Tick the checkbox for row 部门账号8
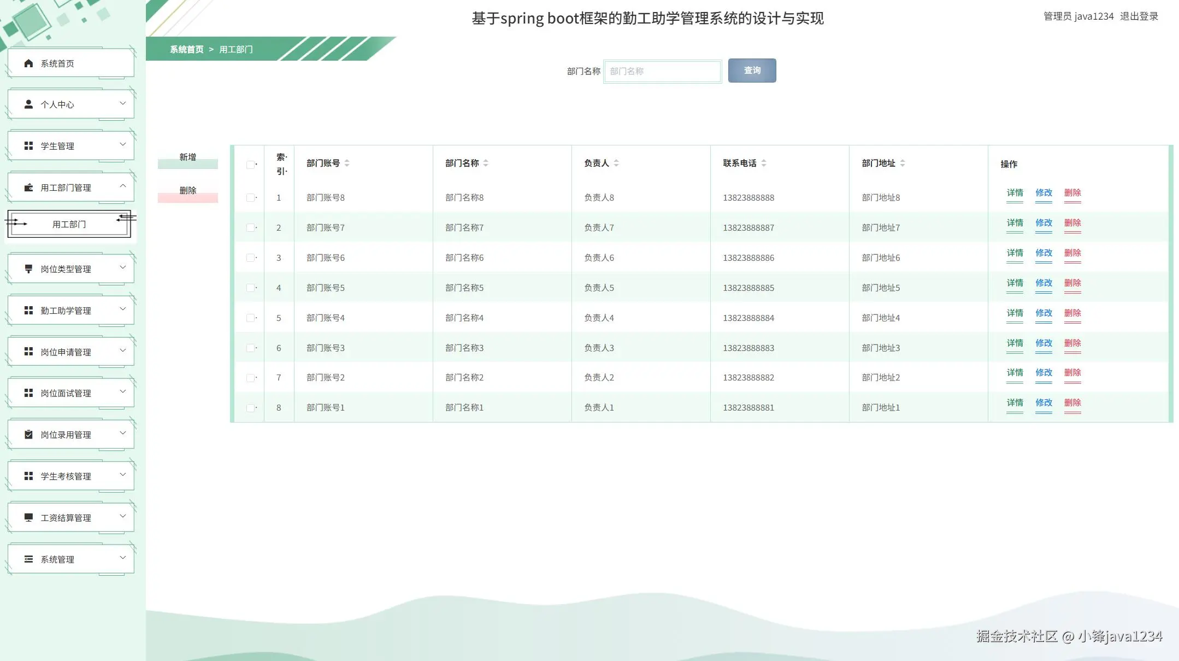Screen dimensions: 1179x661 (x=250, y=197)
